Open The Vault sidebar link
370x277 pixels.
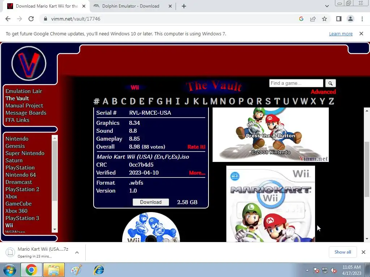17,98
